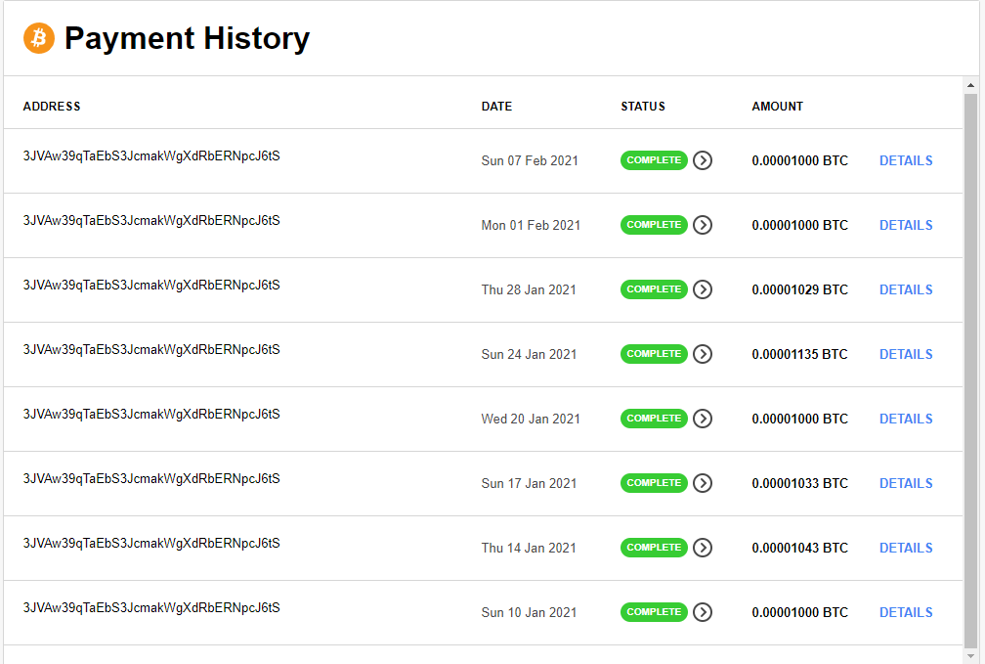This screenshot has width=985, height=664.
Task: Click amount 0.00001000 BTC on Sun 10 Jan row
Action: pyautogui.click(x=799, y=612)
